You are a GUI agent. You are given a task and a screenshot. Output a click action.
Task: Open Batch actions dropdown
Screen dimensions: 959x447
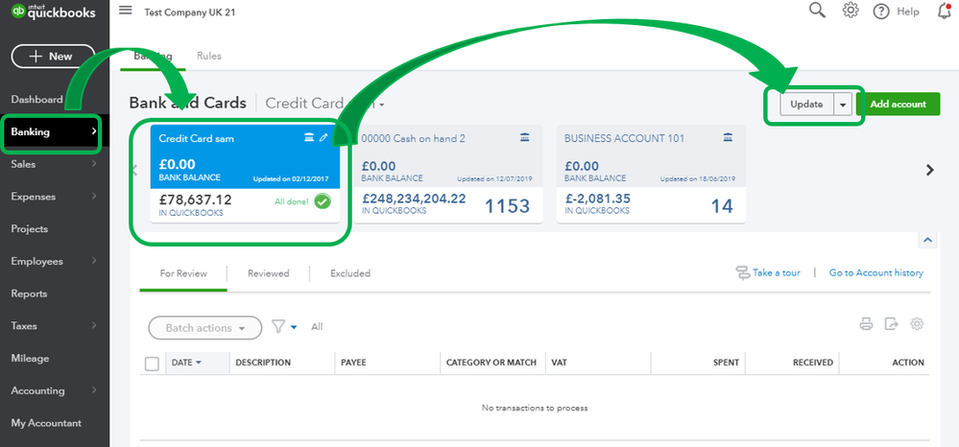(204, 328)
